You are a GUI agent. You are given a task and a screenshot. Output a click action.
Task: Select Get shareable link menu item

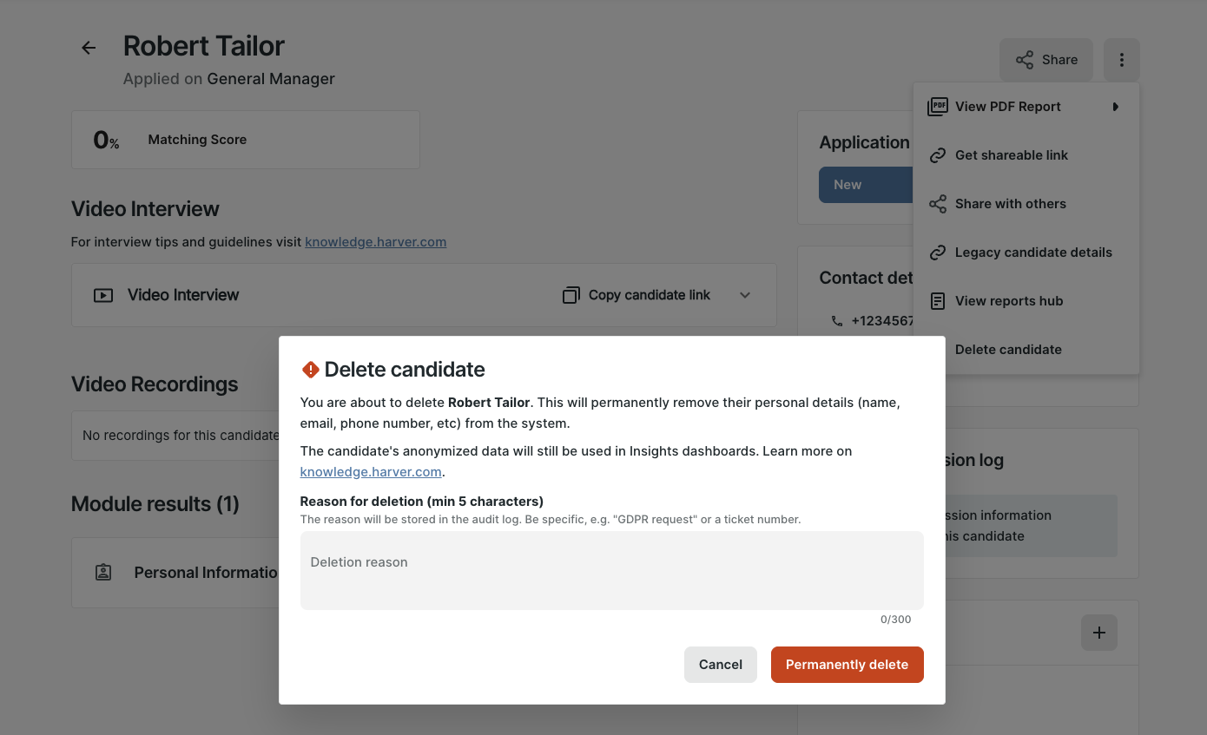1011,155
